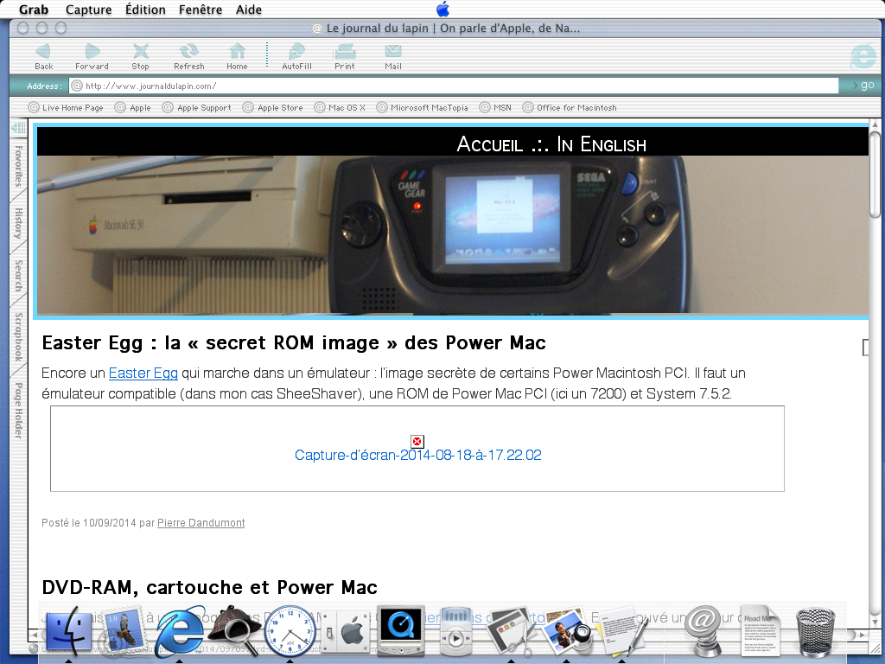The width and height of the screenshot is (885, 664).
Task: Click the go button next to address
Action: click(x=863, y=86)
